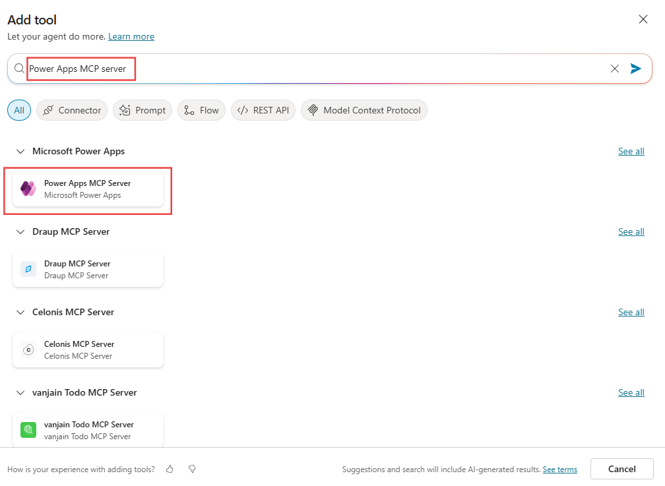The height and width of the screenshot is (486, 665).
Task: Give thumbs up on adding tools experience
Action: [170, 469]
